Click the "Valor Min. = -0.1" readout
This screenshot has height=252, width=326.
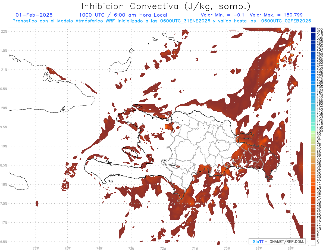pyautogui.click(x=222, y=15)
